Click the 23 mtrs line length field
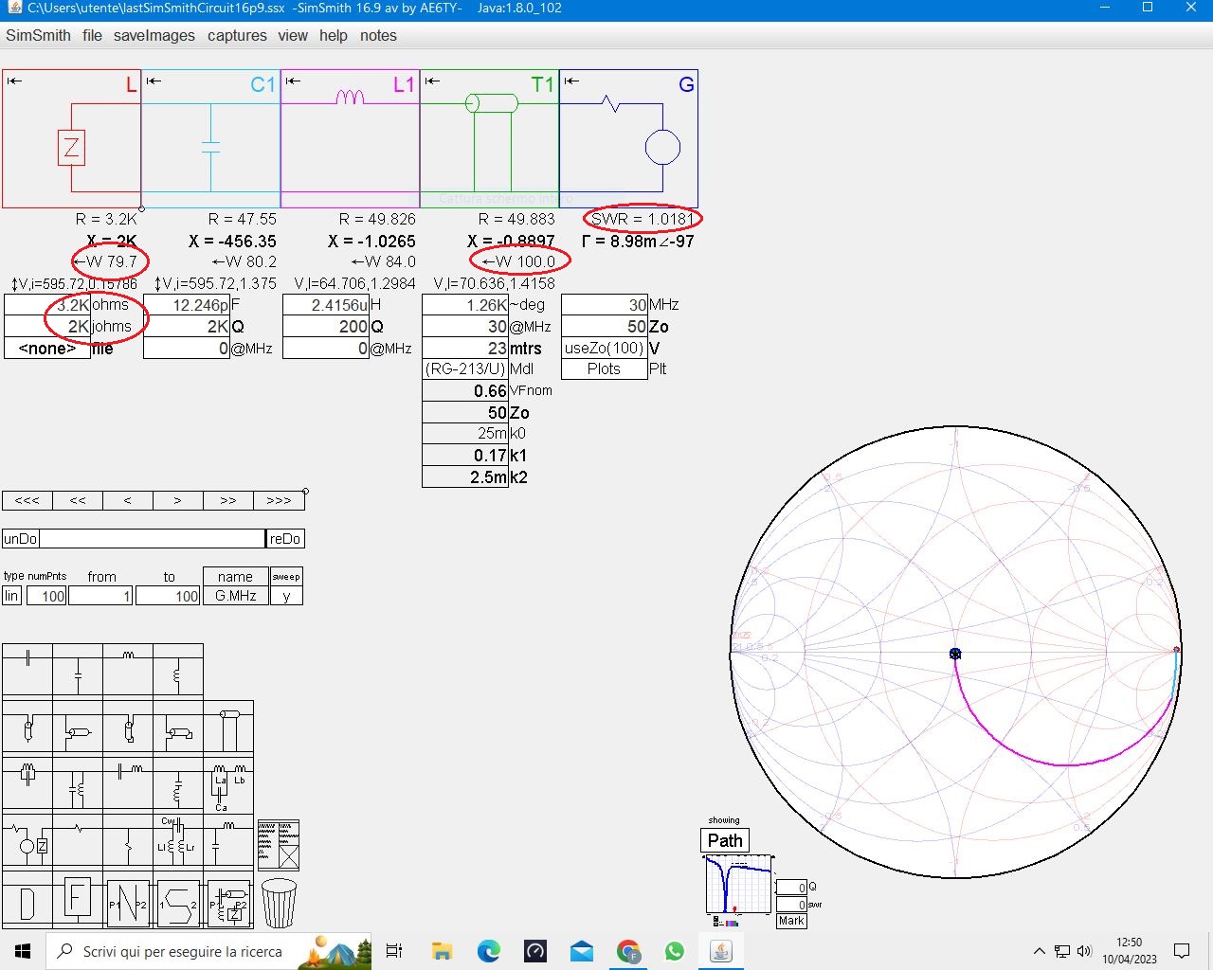The height and width of the screenshot is (970, 1213). click(464, 348)
